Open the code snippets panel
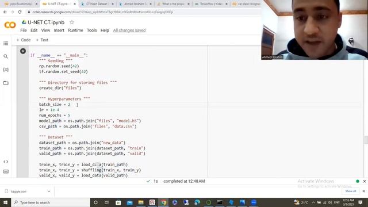 pyautogui.click(x=6, y=162)
